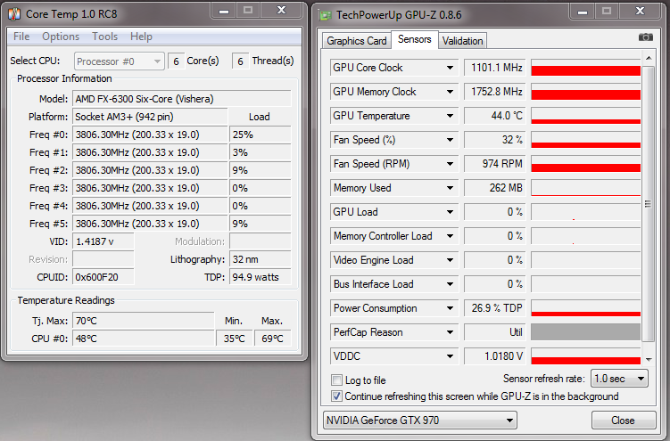Open the File menu in Core Temp

[x=21, y=37]
